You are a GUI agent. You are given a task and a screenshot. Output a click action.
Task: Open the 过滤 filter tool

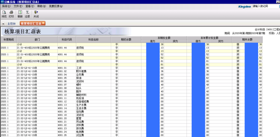pyautogui.click(x=27, y=14)
